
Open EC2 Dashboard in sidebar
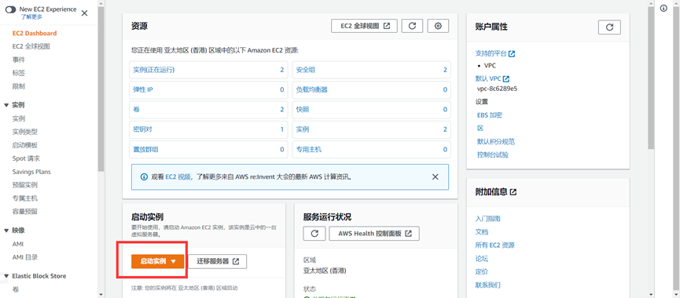35,33
